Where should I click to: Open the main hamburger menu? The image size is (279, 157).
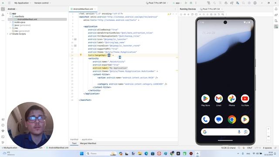[x=9, y=3]
